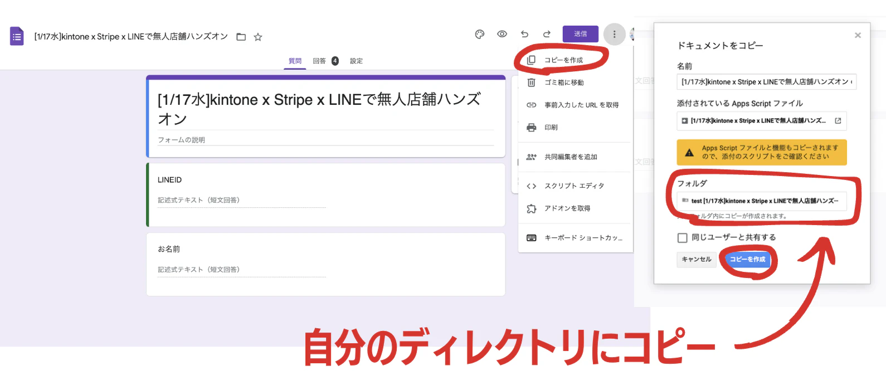Screen dimensions: 886x390
Task: Close the ドキュメントをコピー dialog
Action: point(858,35)
